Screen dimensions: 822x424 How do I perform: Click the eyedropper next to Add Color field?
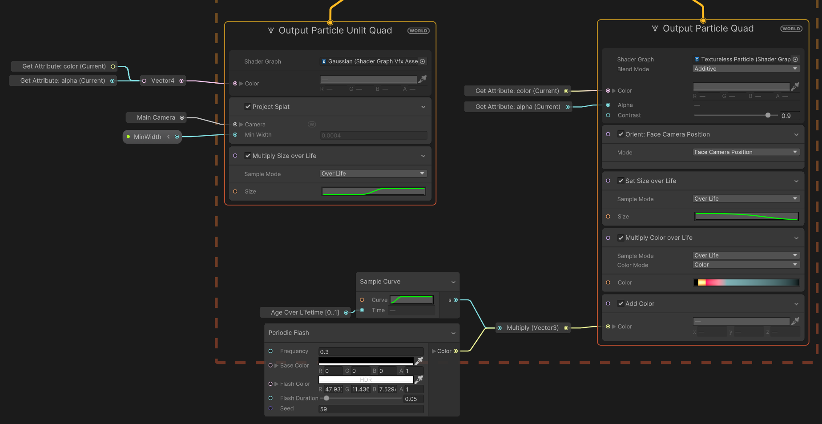(796, 321)
